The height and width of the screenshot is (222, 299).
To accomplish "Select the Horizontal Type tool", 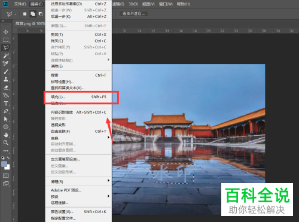I will click(x=6, y=103).
